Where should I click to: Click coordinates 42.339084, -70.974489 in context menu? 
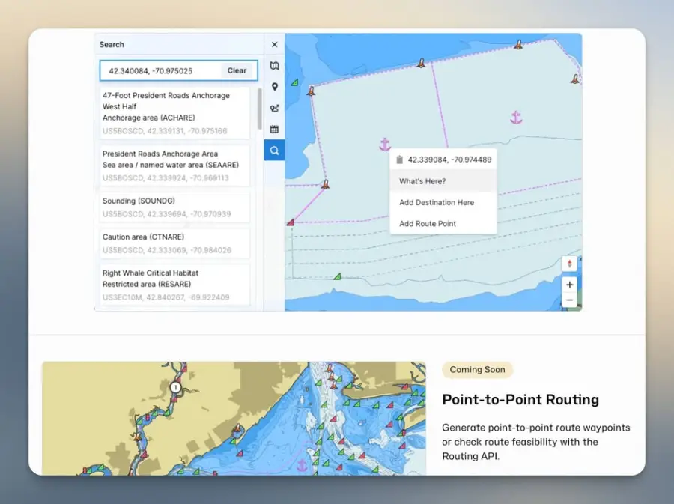pos(449,160)
